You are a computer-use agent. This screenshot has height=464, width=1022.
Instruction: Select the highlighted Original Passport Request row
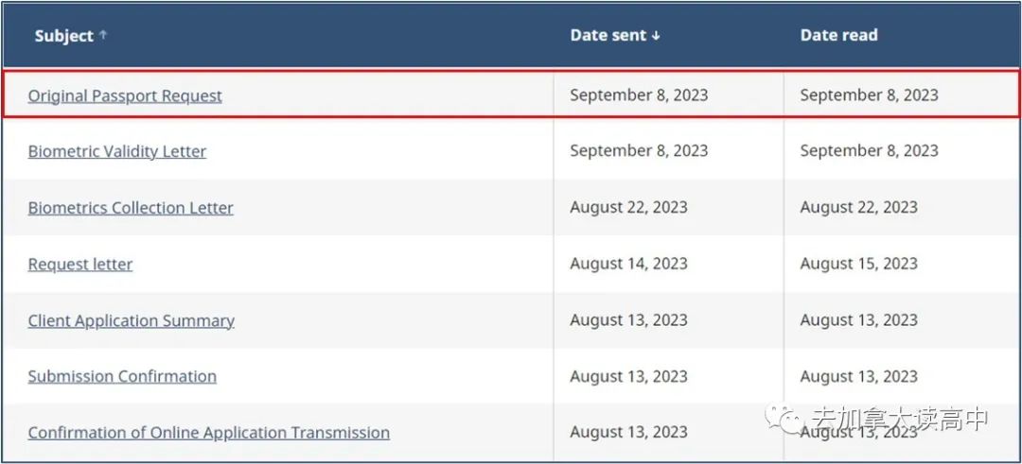(510, 95)
